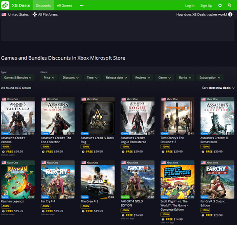Click the Bundle badge on Far Cry 4 Gold
Screen dimensions: 237x225
pyautogui.click(x=125, y=197)
